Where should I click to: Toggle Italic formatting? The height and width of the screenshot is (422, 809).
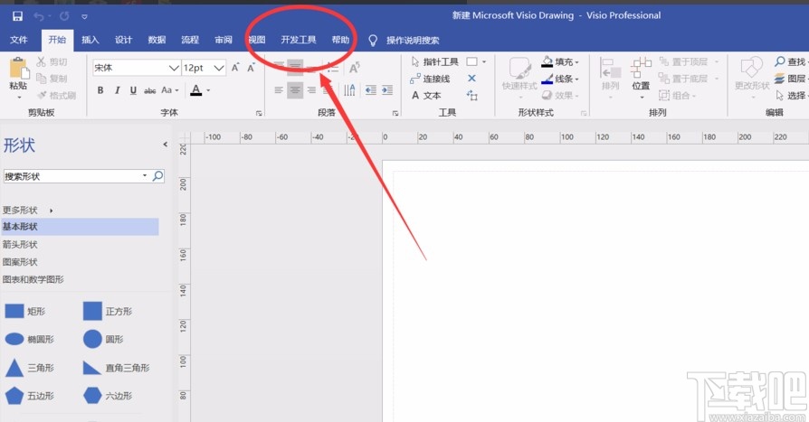[117, 90]
